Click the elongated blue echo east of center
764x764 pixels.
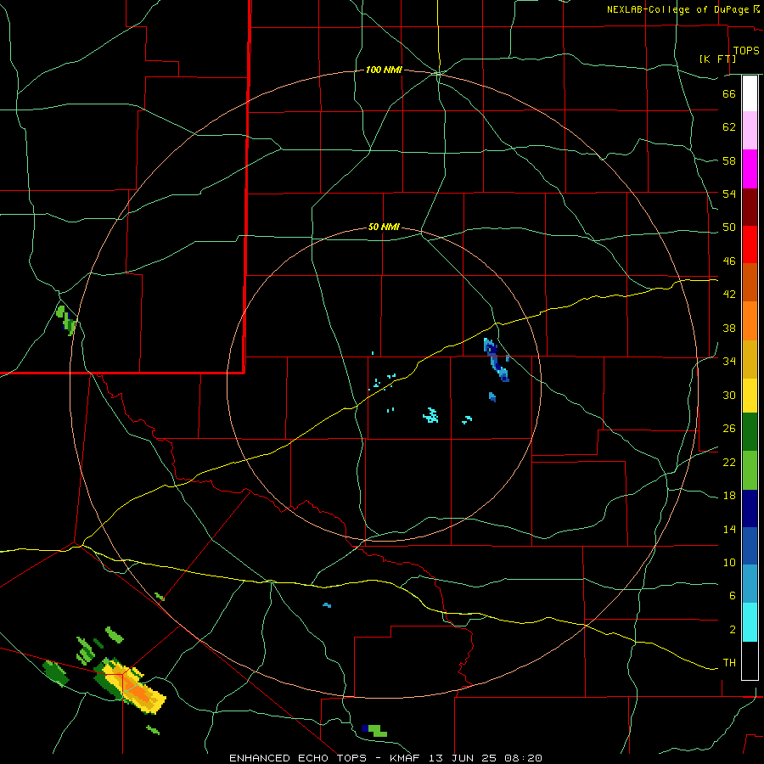497,360
